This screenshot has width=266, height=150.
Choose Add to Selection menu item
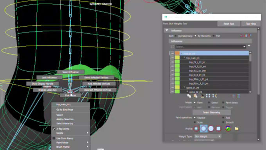tap(71, 119)
